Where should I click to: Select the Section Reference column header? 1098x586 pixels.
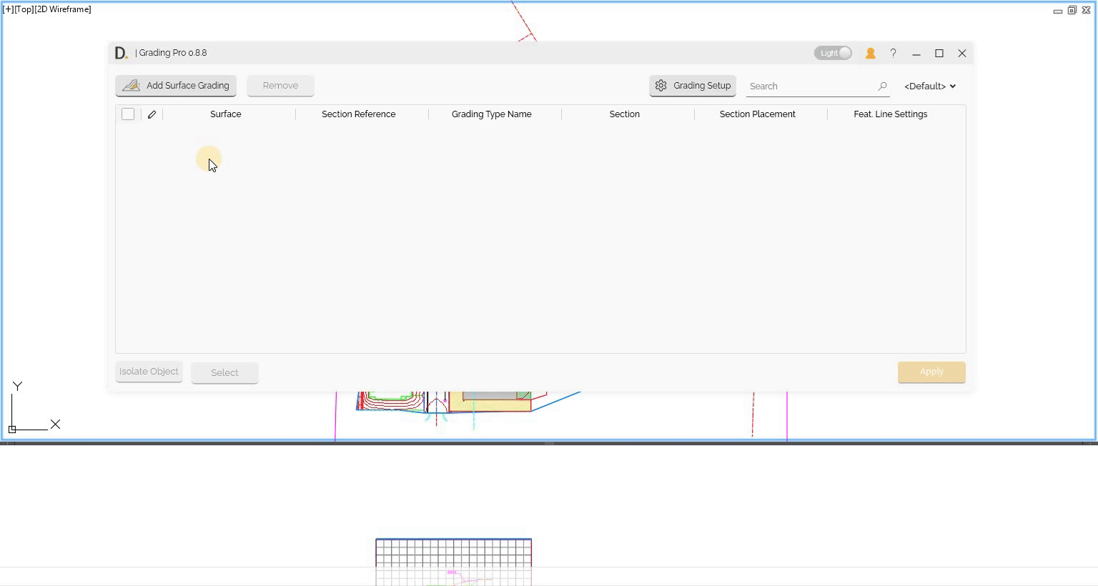[x=358, y=114]
